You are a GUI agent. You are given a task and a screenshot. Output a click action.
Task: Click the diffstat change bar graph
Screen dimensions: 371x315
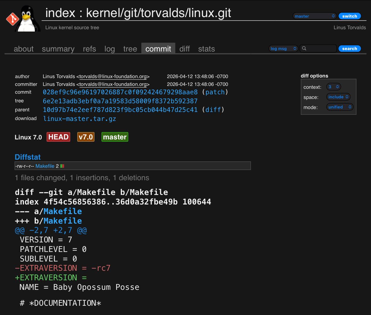point(62,166)
